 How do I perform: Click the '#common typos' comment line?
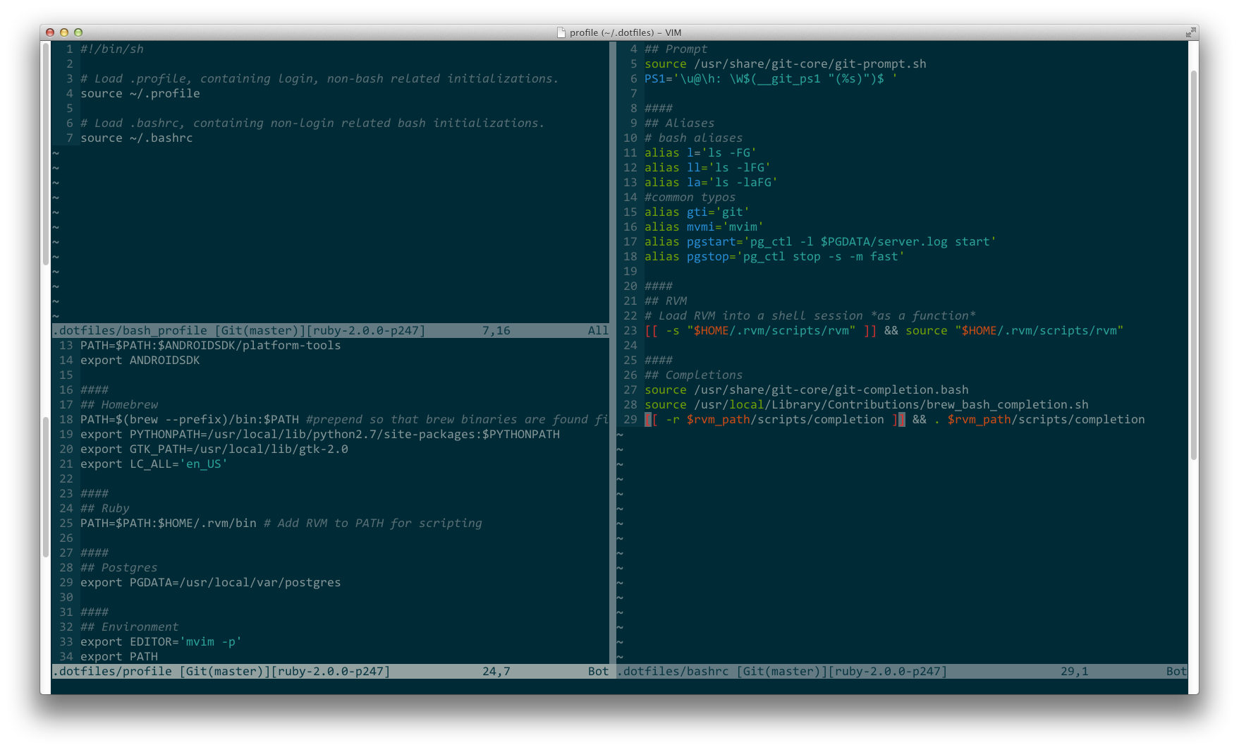690,197
